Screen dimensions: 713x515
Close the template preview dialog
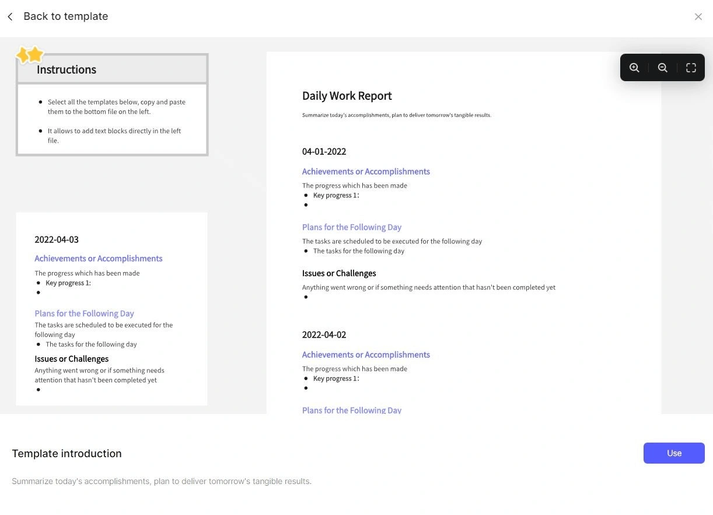pos(698,16)
